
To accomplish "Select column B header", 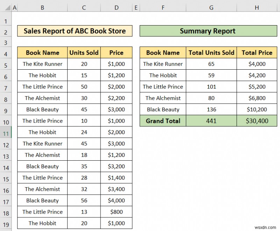I will click(x=42, y=7).
